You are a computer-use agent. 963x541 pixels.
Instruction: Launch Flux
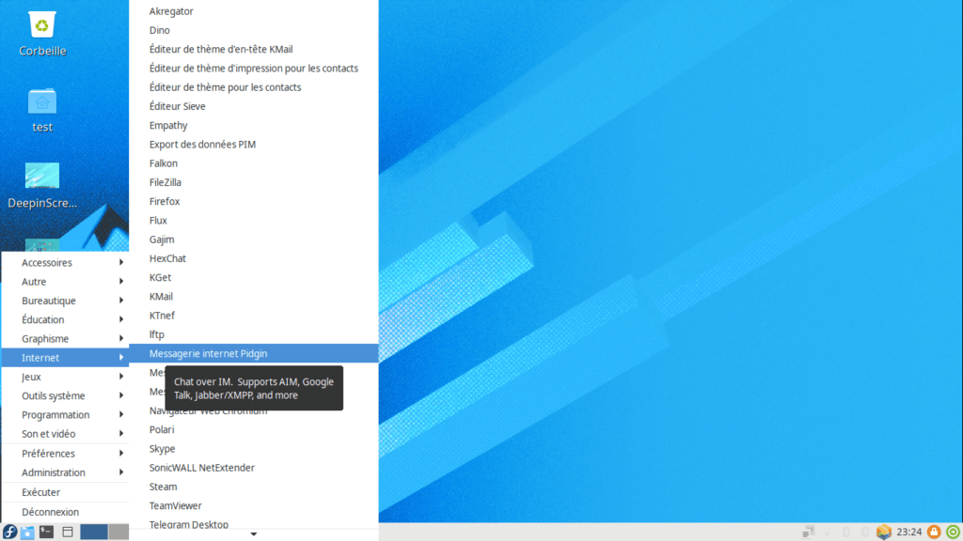(254, 220)
